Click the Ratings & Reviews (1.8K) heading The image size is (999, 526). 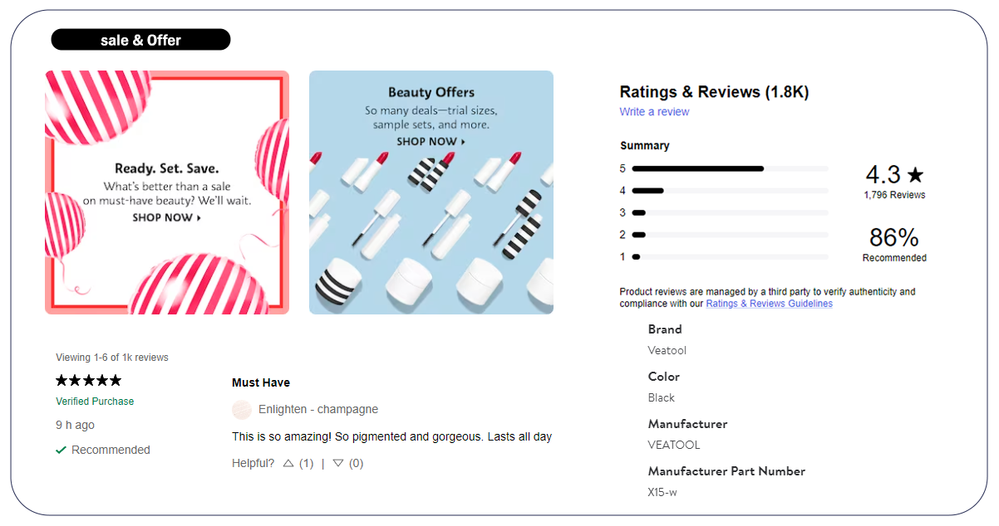pos(714,92)
